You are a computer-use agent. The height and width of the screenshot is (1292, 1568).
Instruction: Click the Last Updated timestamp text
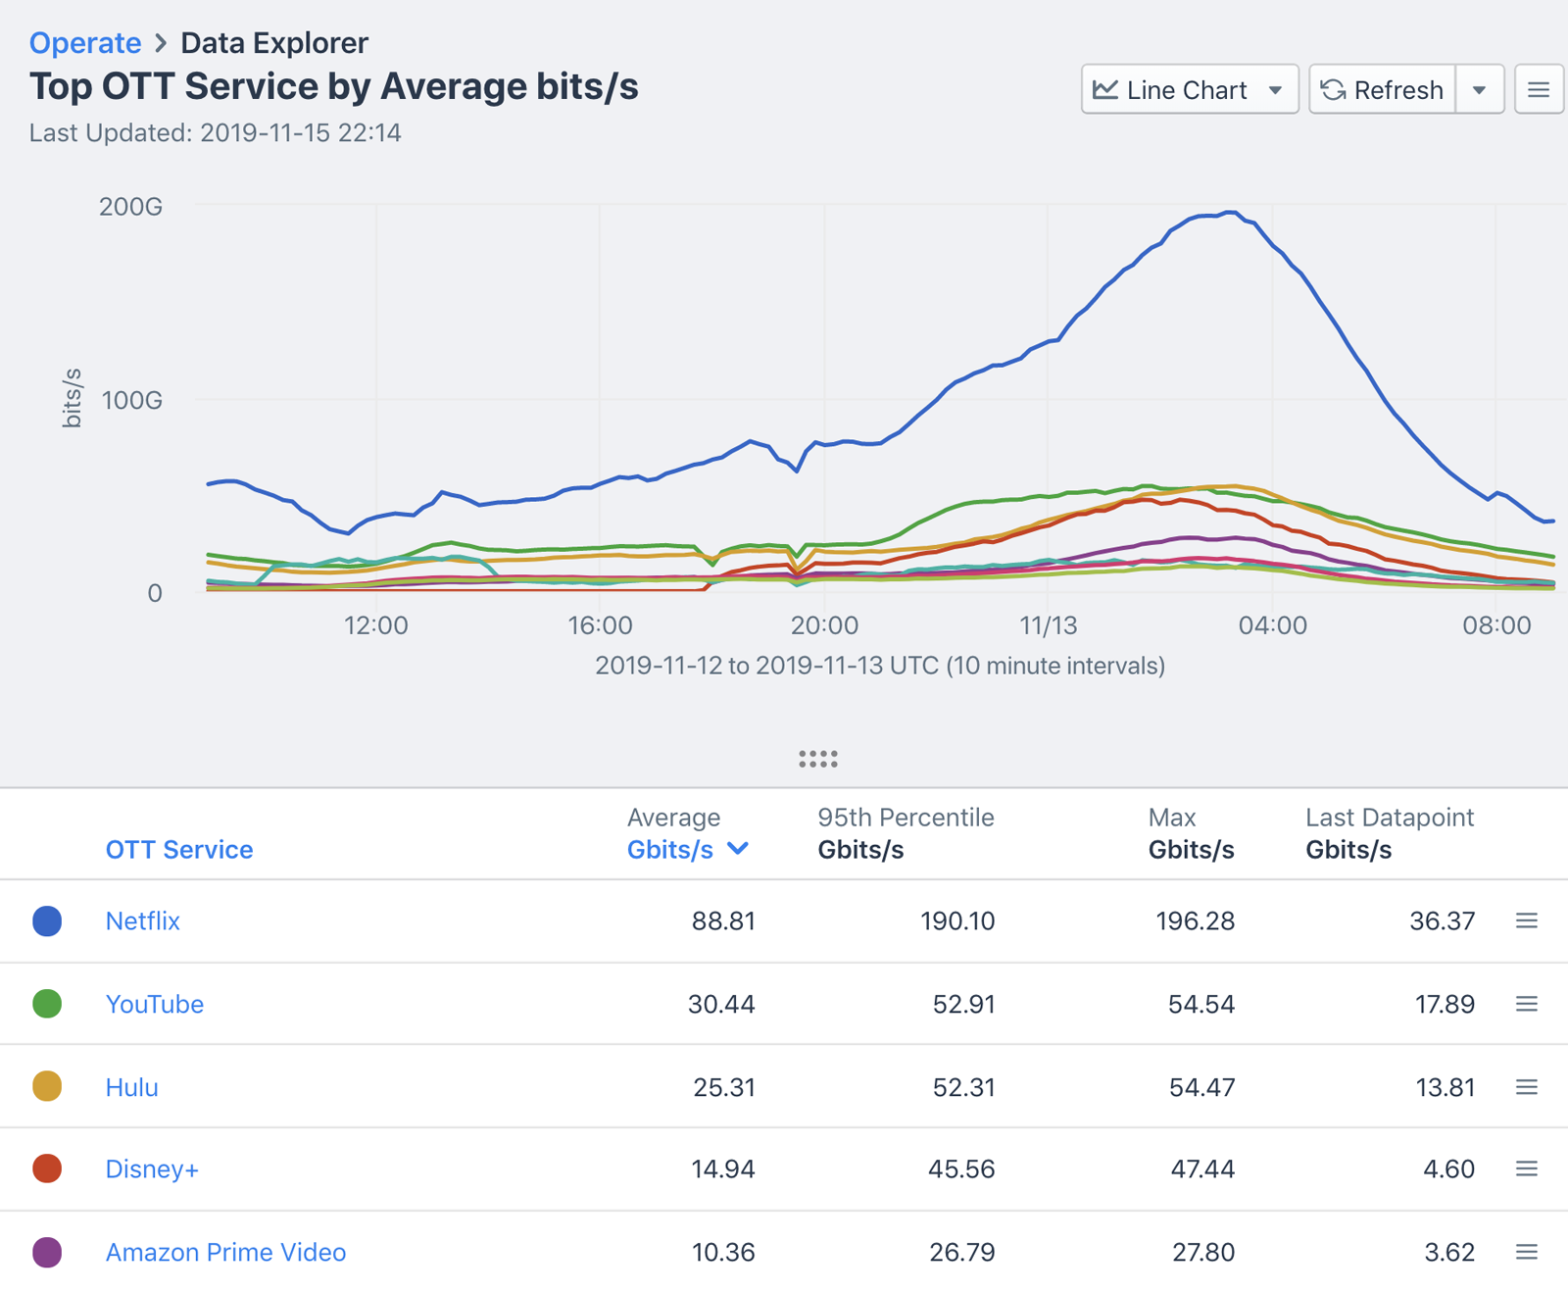[216, 133]
